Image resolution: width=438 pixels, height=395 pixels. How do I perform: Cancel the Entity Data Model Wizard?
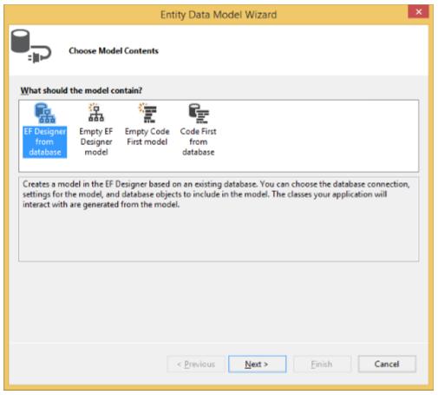pos(387,364)
